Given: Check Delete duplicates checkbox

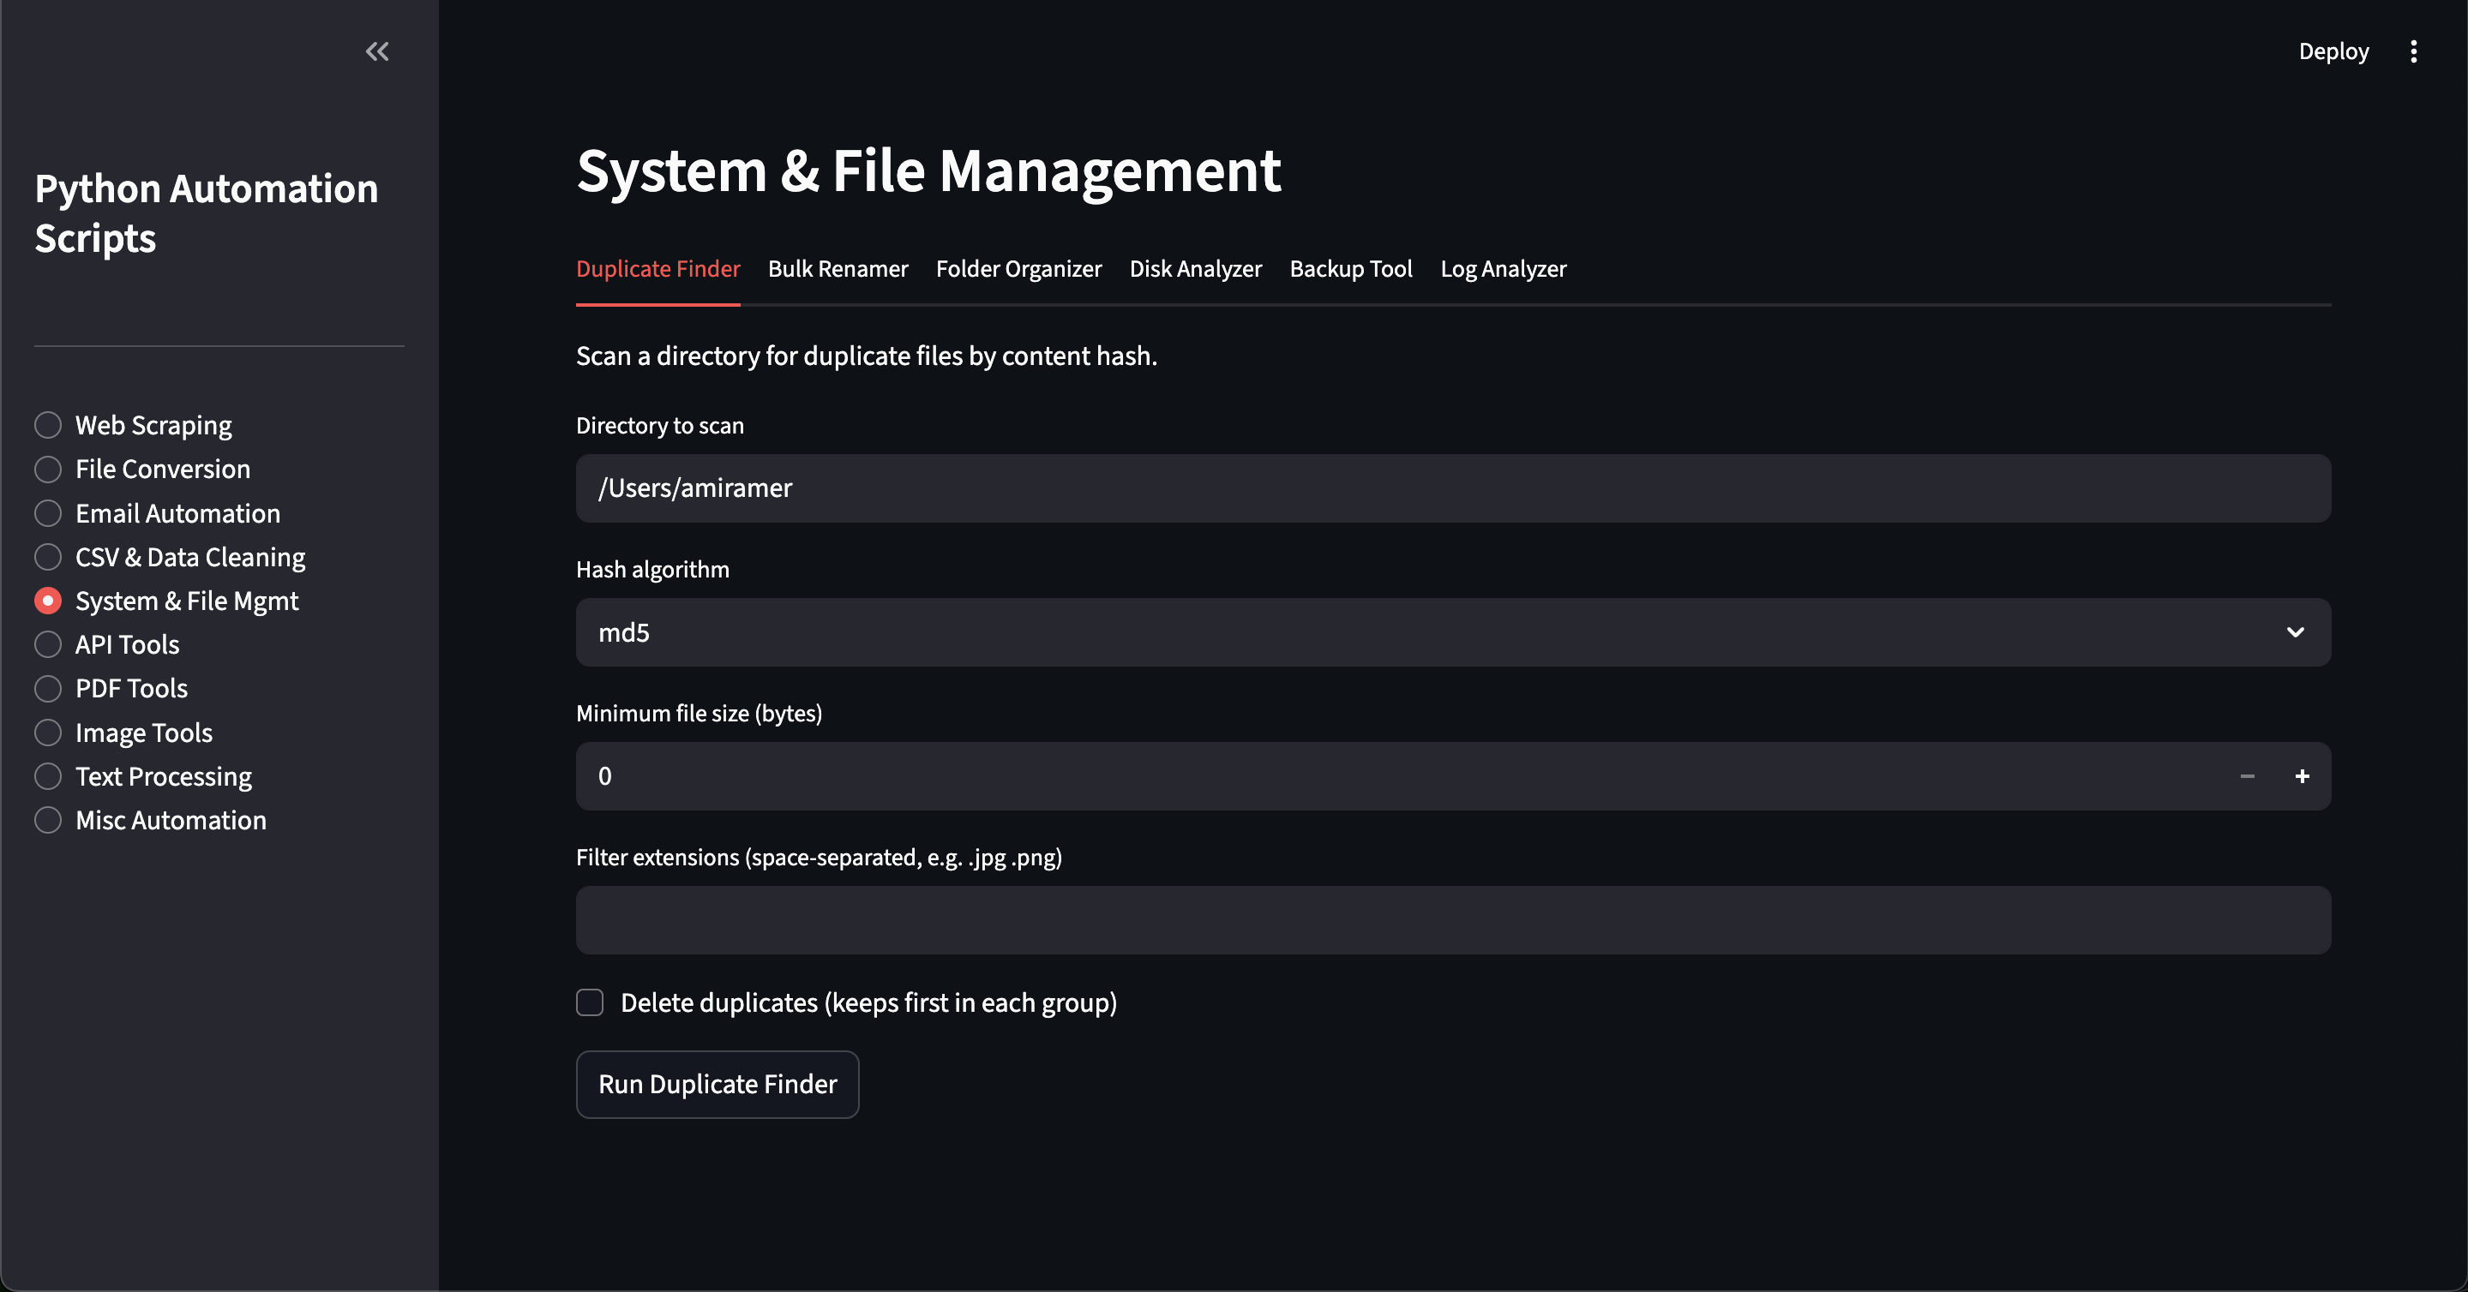Looking at the screenshot, I should click(x=590, y=1002).
